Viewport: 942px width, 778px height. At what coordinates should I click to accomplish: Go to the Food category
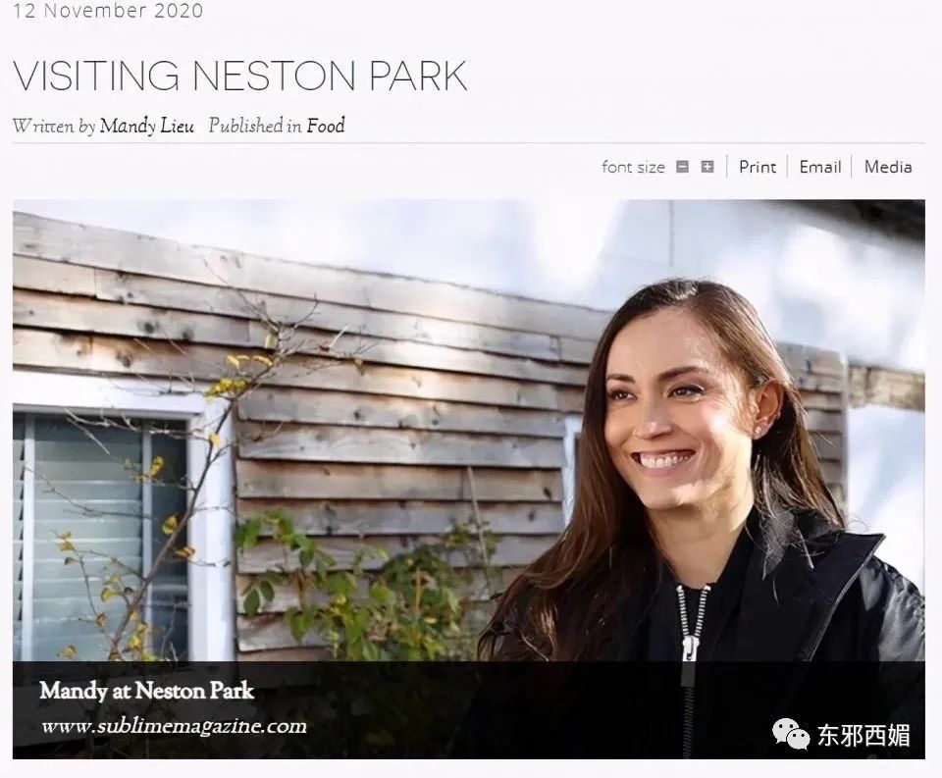point(326,125)
